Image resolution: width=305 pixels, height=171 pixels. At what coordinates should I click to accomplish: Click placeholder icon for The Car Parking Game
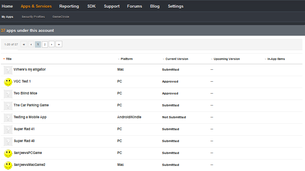(8, 105)
